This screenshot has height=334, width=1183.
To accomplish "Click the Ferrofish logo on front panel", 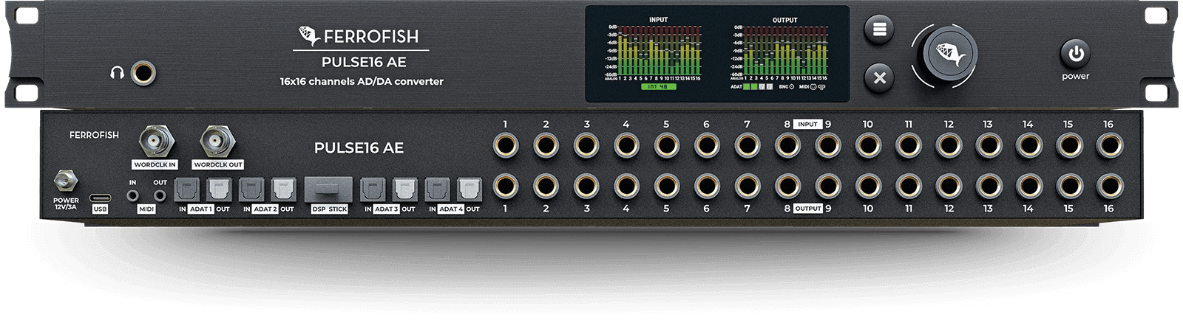I will tap(360, 36).
